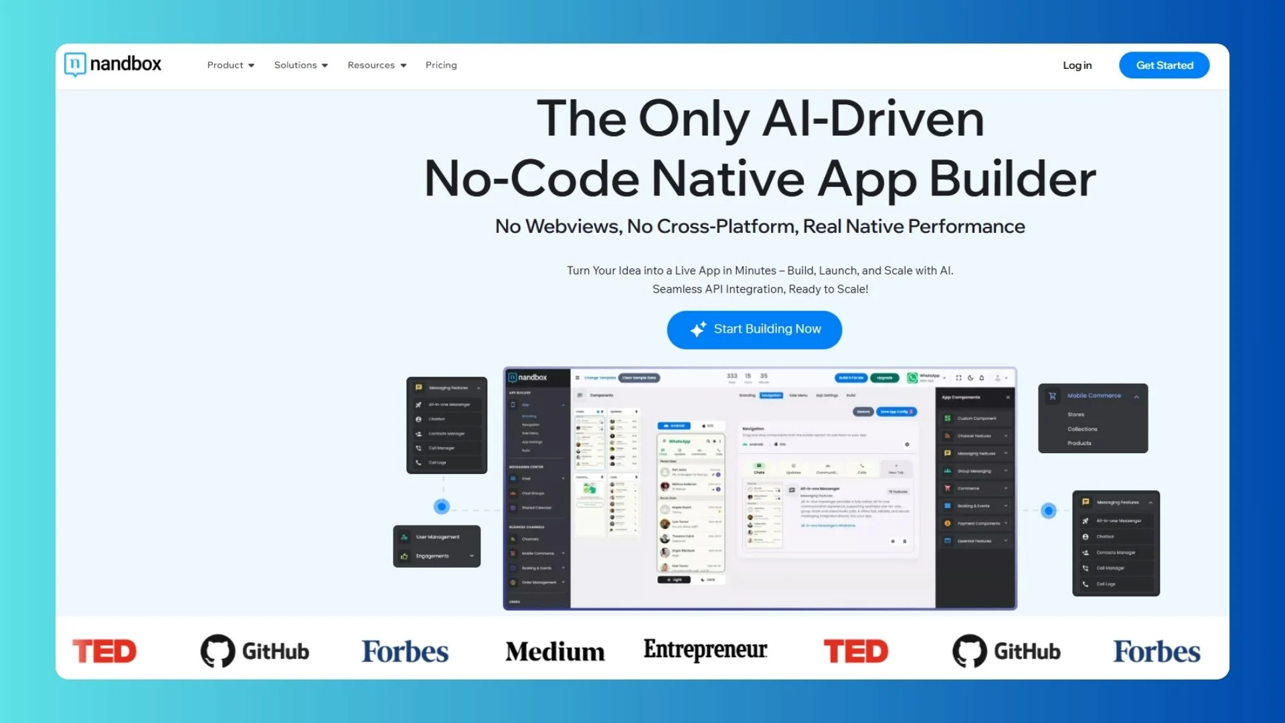Switch to the Branding tab
Image resolution: width=1285 pixels, height=723 pixels.
(747, 396)
